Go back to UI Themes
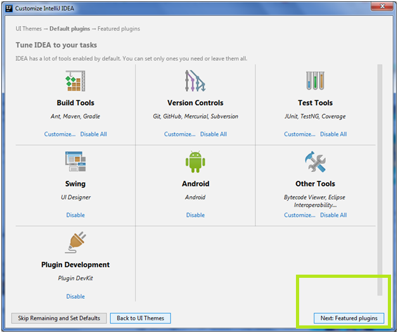The height and width of the screenshot is (333, 398). click(x=140, y=318)
